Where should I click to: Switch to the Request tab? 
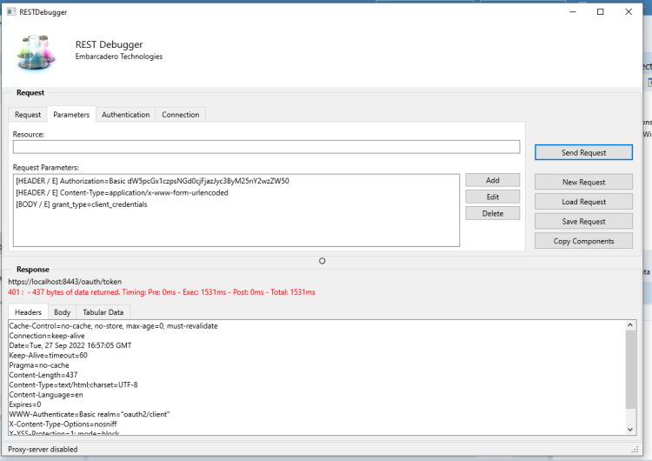click(28, 115)
